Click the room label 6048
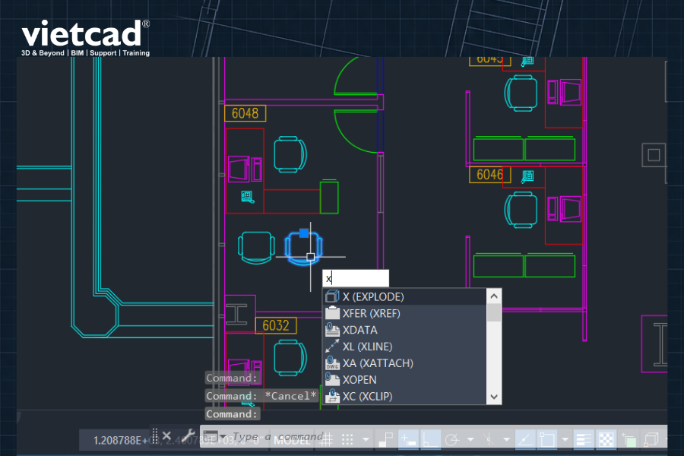This screenshot has height=456, width=684. [245, 113]
